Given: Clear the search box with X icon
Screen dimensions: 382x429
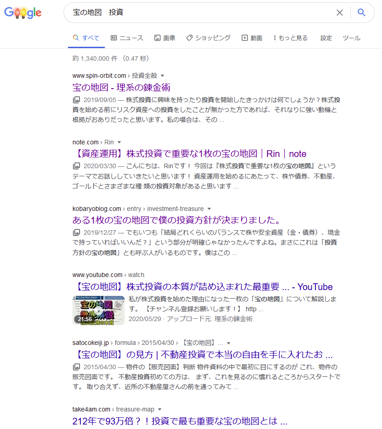Looking at the screenshot, I should [340, 13].
